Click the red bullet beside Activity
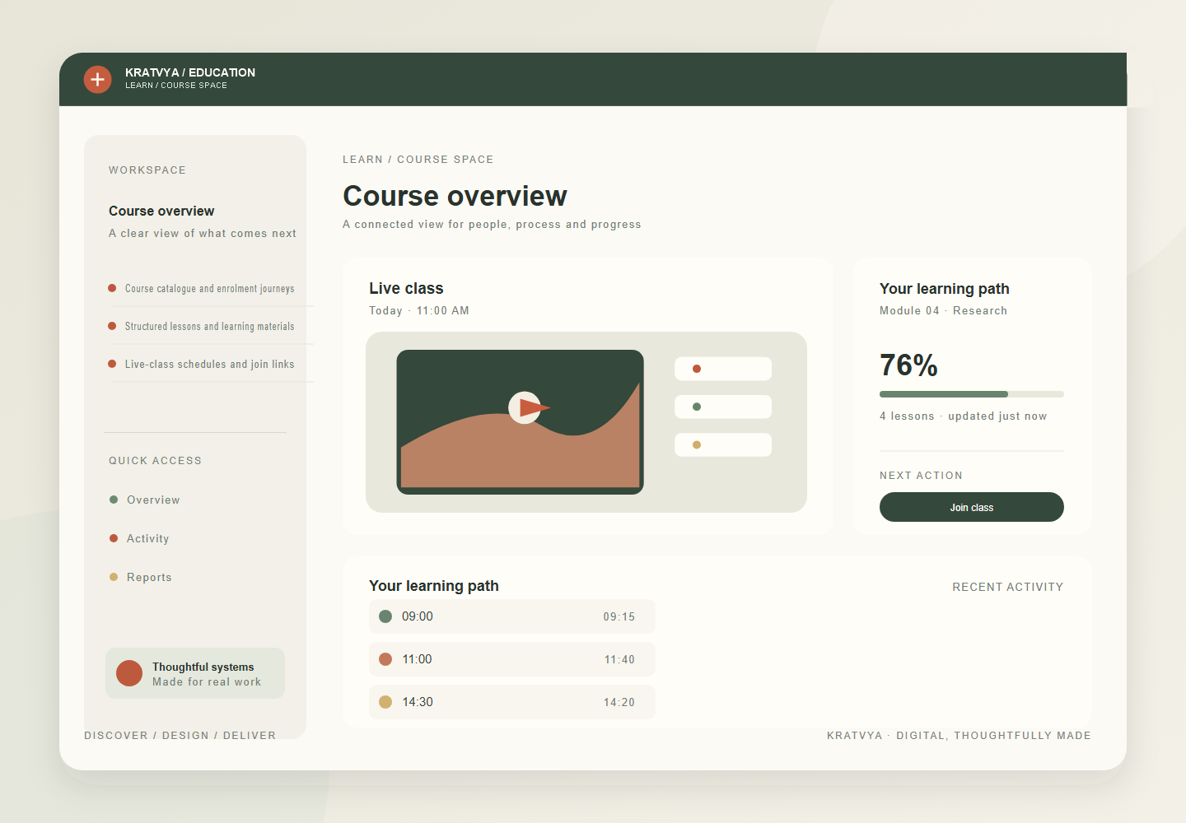This screenshot has width=1186, height=823. 114,538
